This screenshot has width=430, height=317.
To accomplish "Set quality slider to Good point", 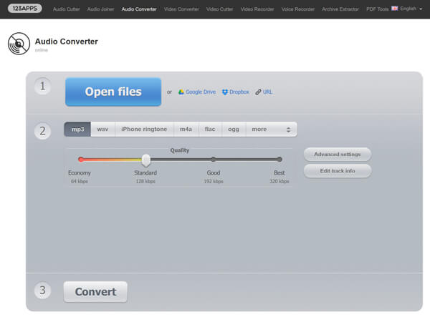I will 214,160.
